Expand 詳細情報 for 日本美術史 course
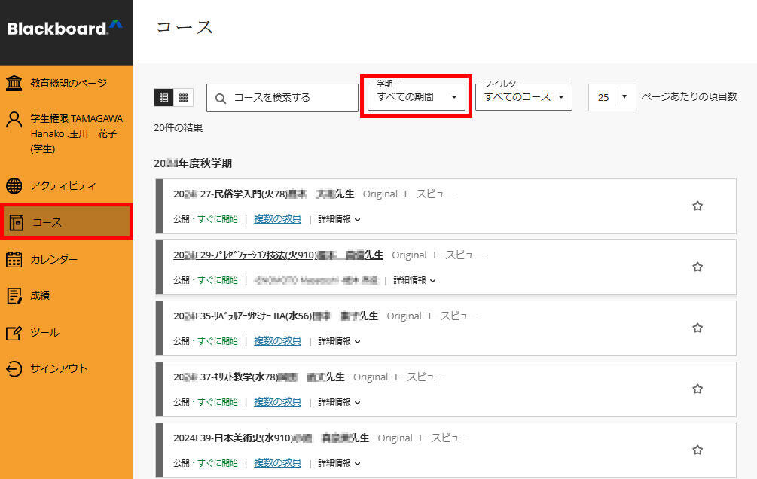This screenshot has width=757, height=479. 339,463
